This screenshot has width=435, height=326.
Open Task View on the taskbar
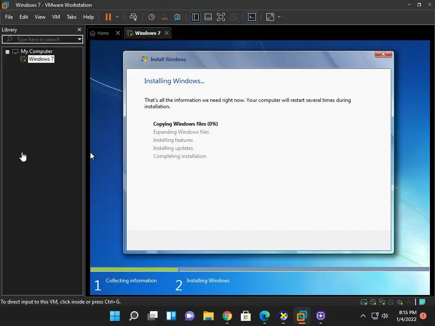click(x=153, y=316)
